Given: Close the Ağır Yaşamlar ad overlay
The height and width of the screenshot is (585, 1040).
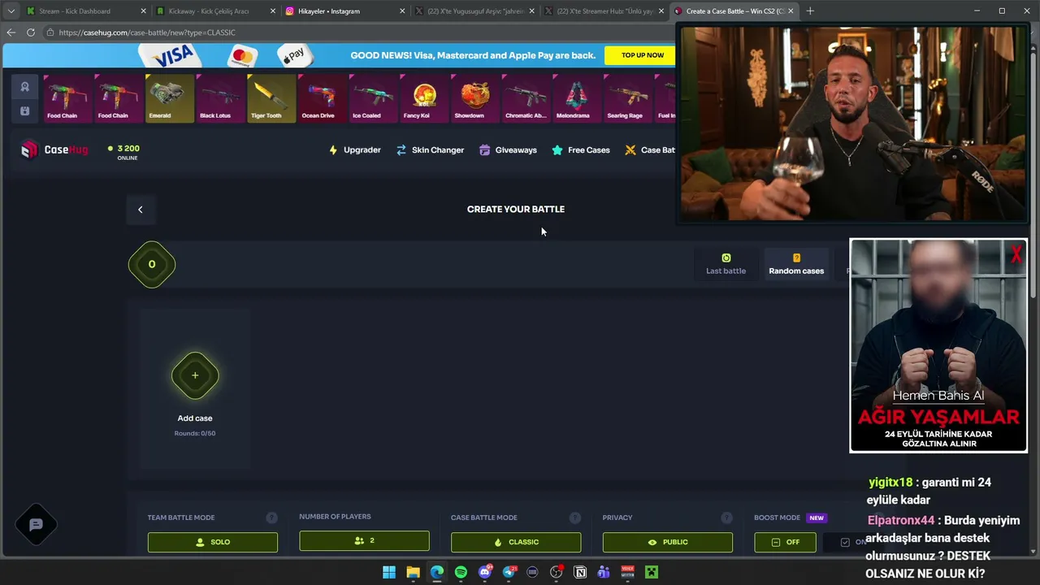Looking at the screenshot, I should 1016,255.
